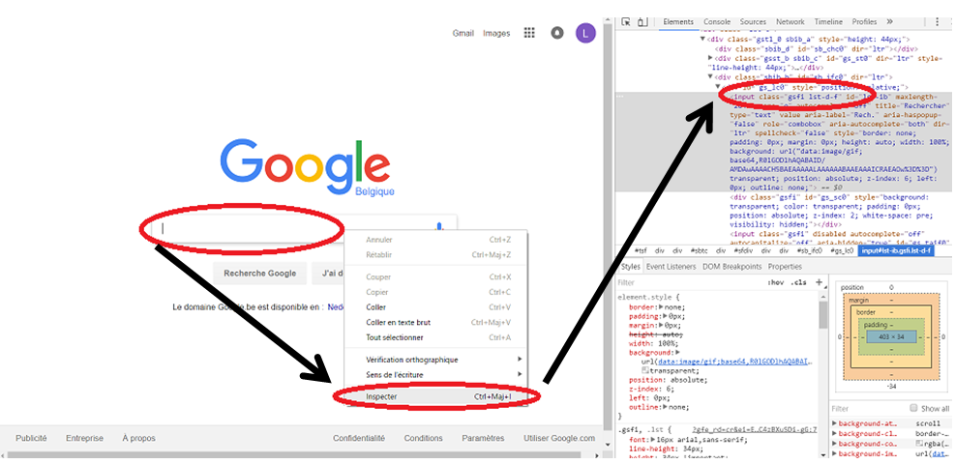Choose Coller en texte brut
This screenshot has width=955, height=464.
pyautogui.click(x=436, y=322)
